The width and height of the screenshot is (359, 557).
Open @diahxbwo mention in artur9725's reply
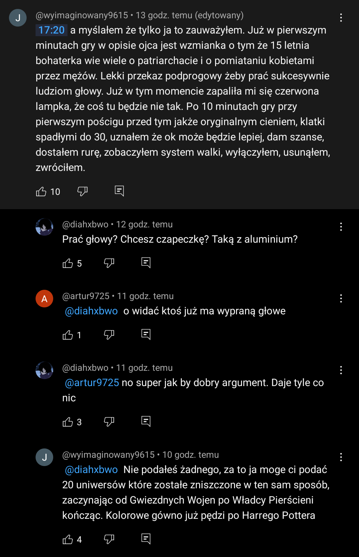tap(91, 311)
